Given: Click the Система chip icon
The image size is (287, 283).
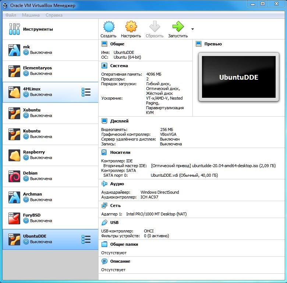Looking at the screenshot, I should coord(104,66).
